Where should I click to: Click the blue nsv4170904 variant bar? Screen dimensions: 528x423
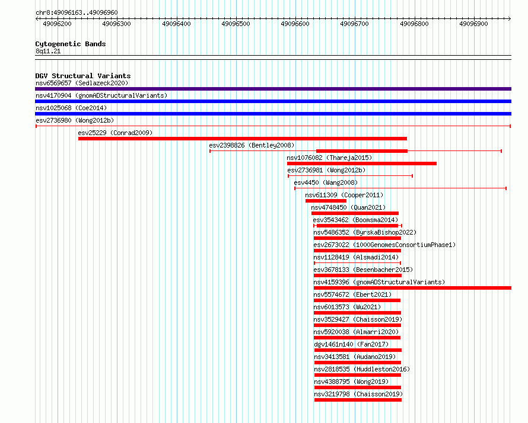tap(273, 101)
